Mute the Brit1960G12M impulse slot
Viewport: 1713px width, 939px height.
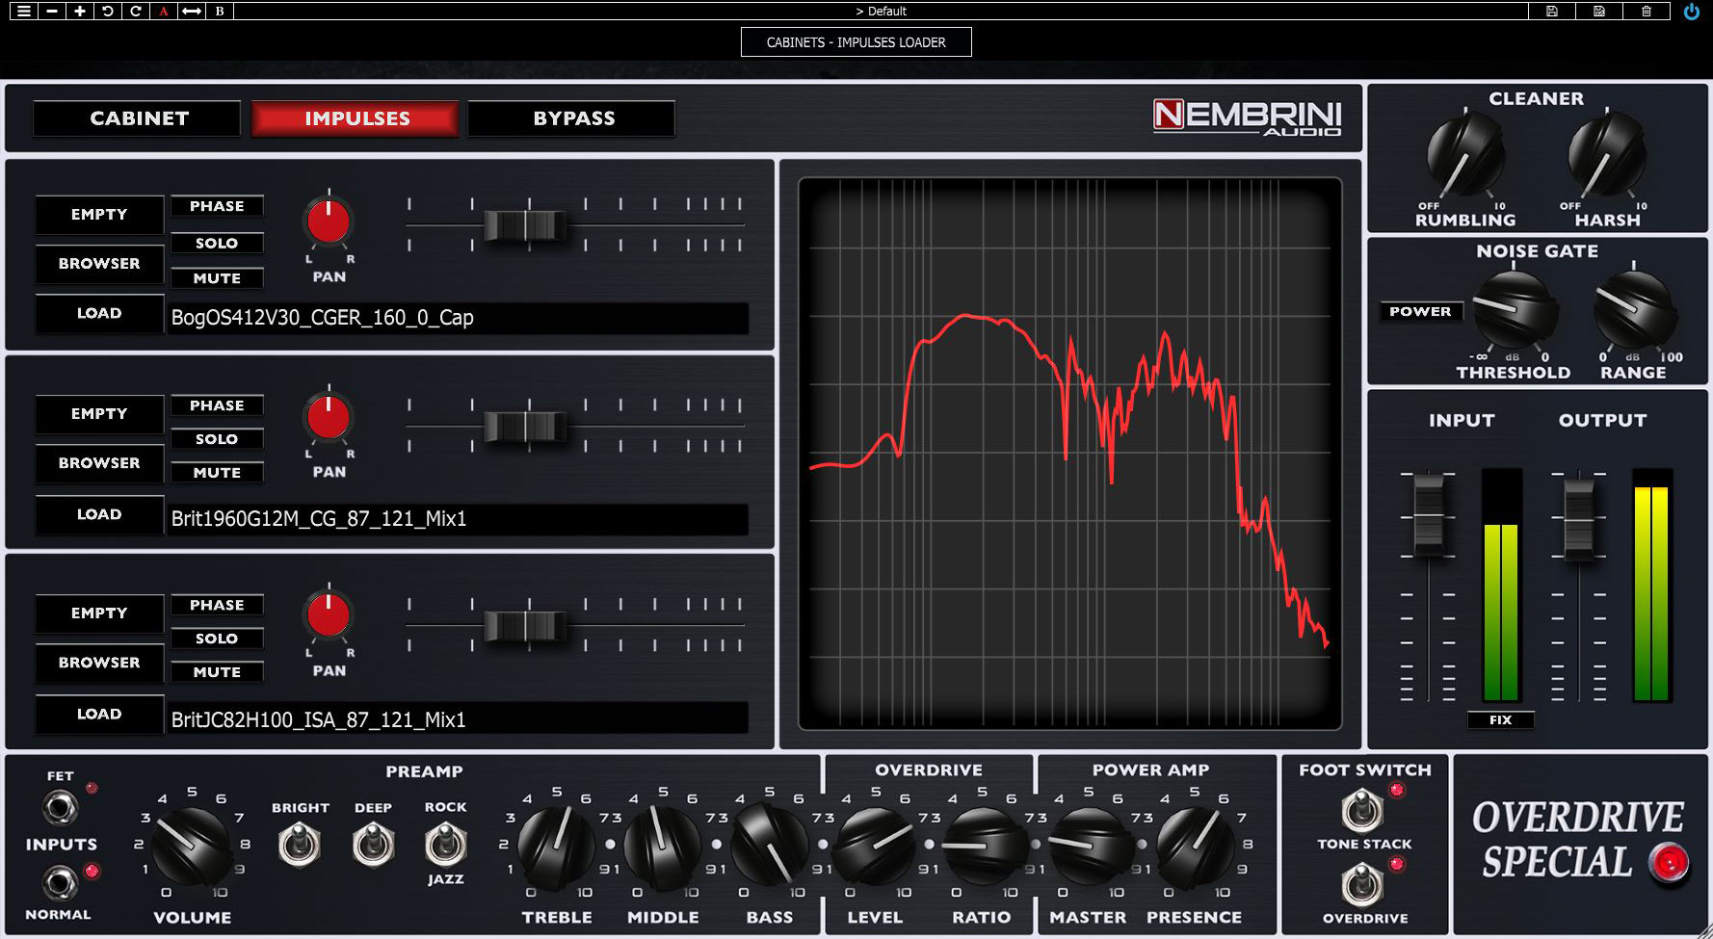(217, 473)
